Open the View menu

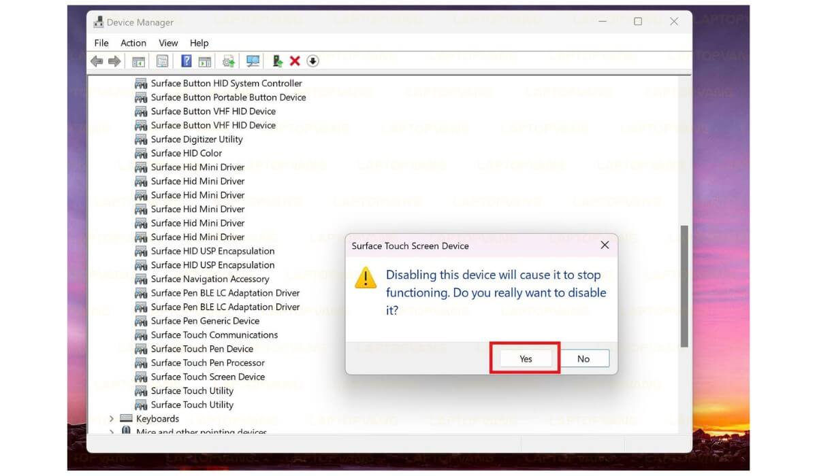click(x=168, y=43)
